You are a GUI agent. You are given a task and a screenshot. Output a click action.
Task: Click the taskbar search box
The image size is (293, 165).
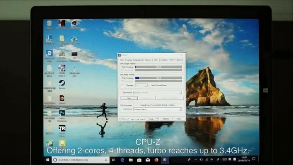coord(81,160)
